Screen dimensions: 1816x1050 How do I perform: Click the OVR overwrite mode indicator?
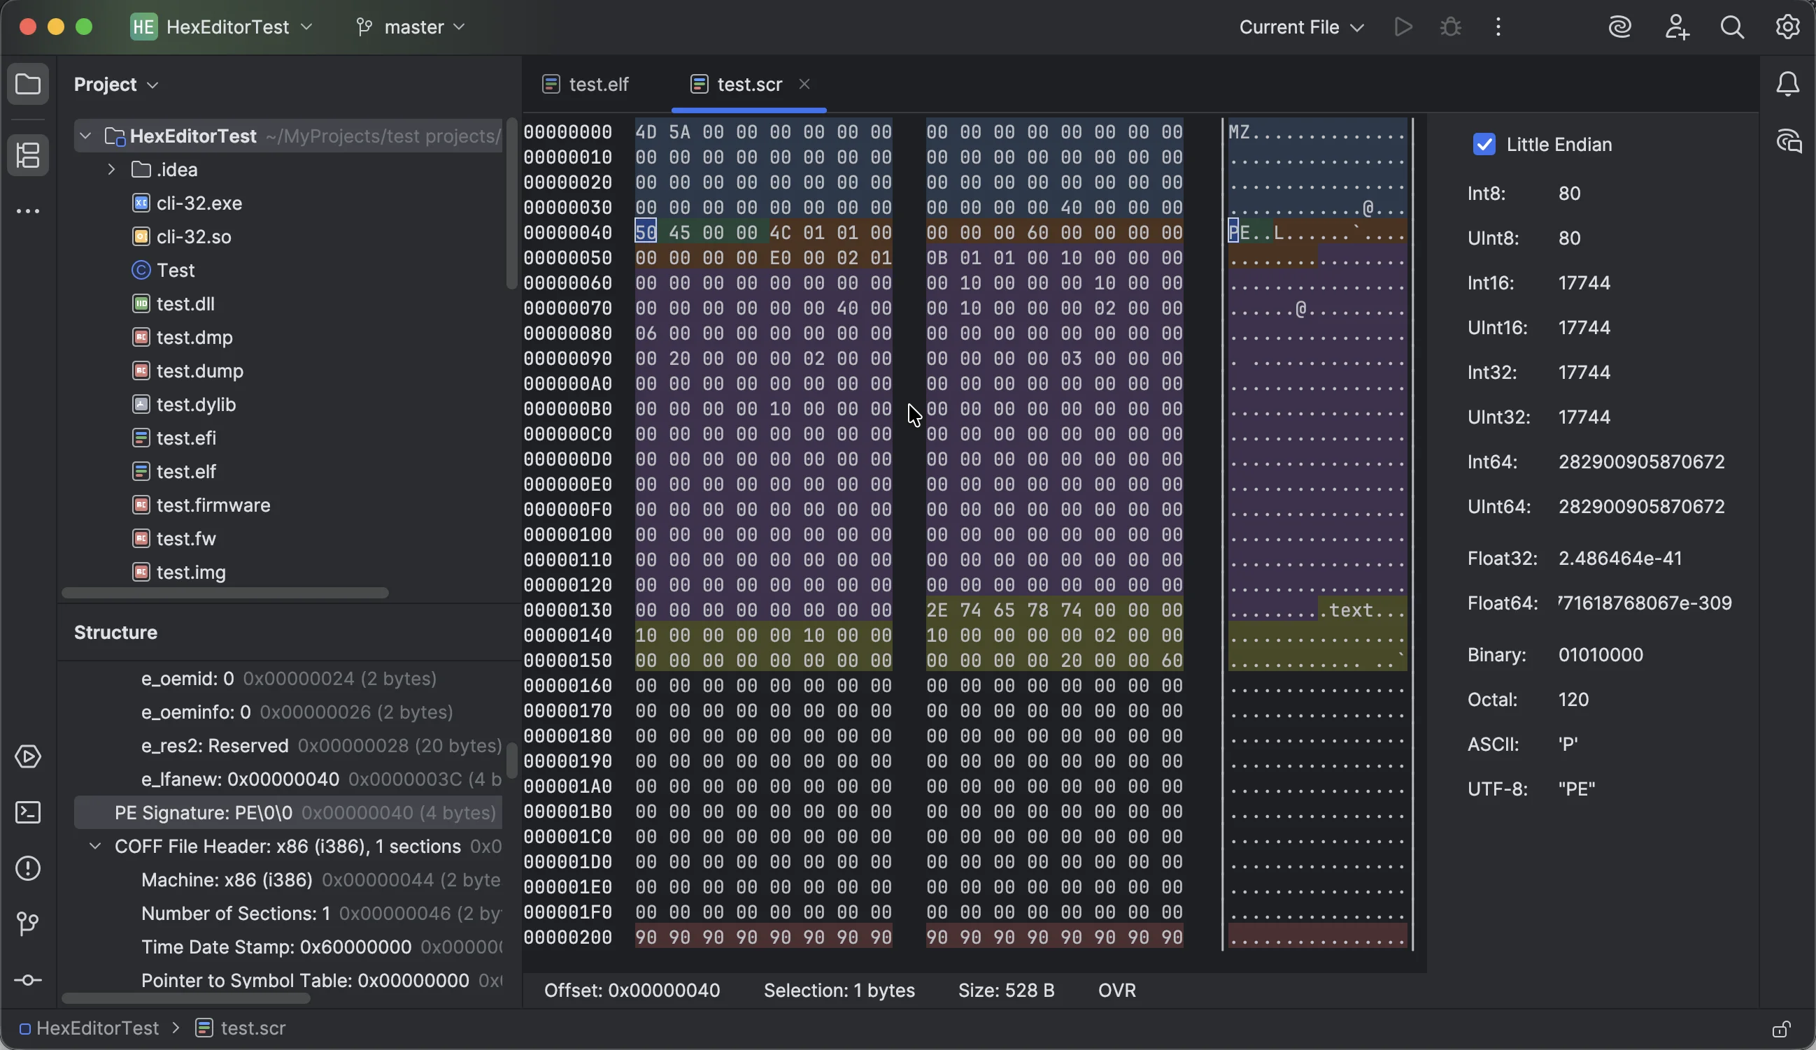click(1116, 991)
